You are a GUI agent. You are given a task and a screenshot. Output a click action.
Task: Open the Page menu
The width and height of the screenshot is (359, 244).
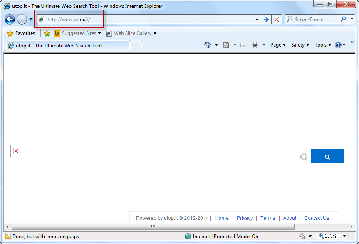point(278,45)
